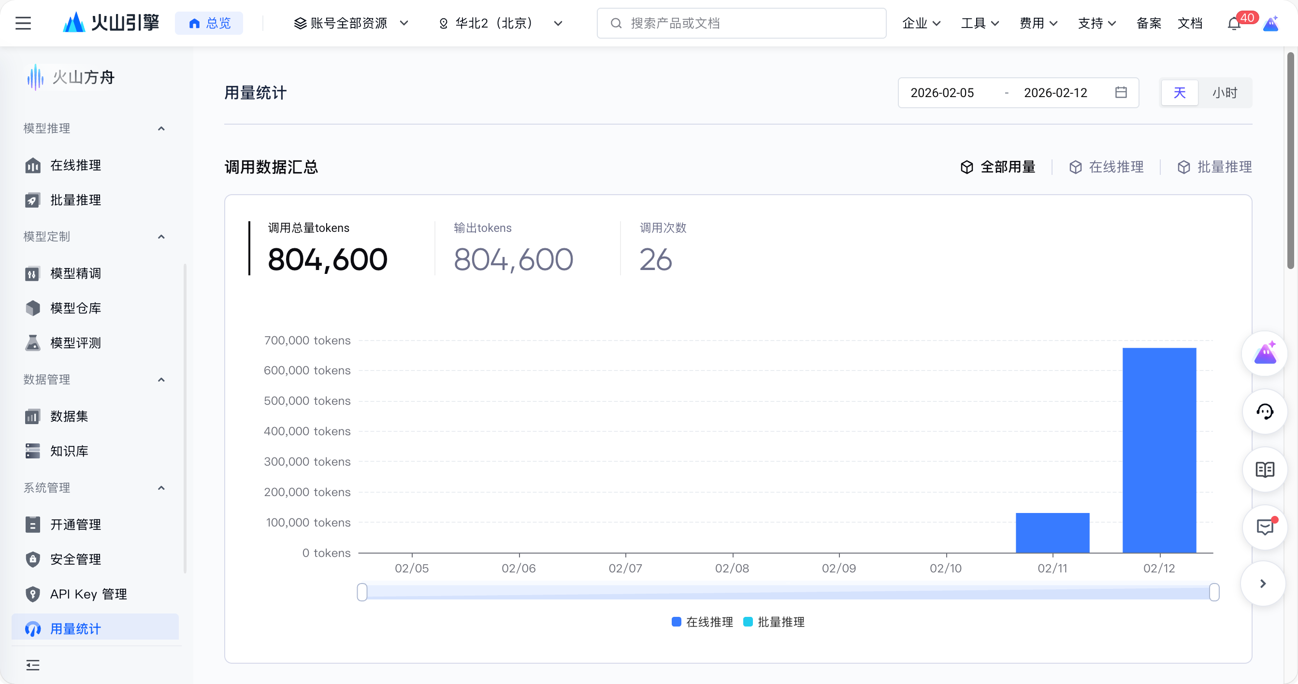Click the notification bell icon
Image resolution: width=1298 pixels, height=684 pixels.
1234,24
